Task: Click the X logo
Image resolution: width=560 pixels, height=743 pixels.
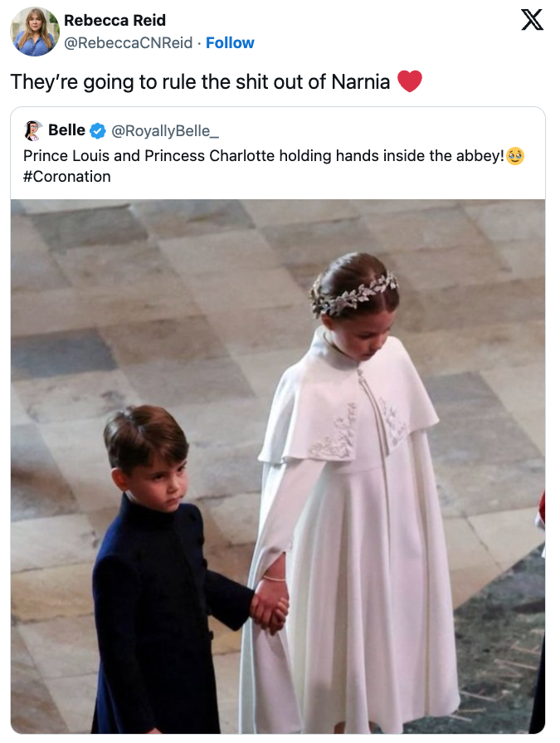Action: [532, 19]
